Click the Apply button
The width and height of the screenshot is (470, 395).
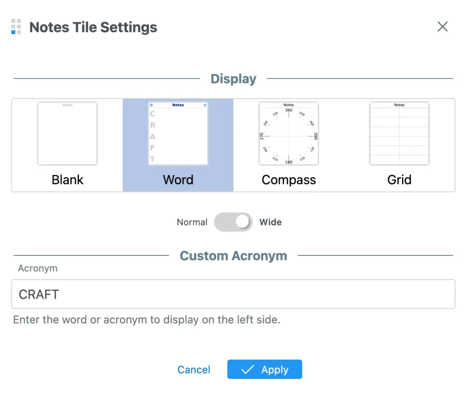pos(265,370)
